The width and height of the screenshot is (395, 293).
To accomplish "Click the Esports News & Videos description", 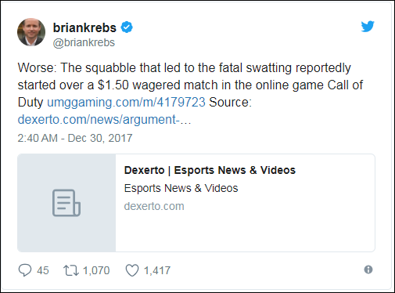I will (x=181, y=188).
